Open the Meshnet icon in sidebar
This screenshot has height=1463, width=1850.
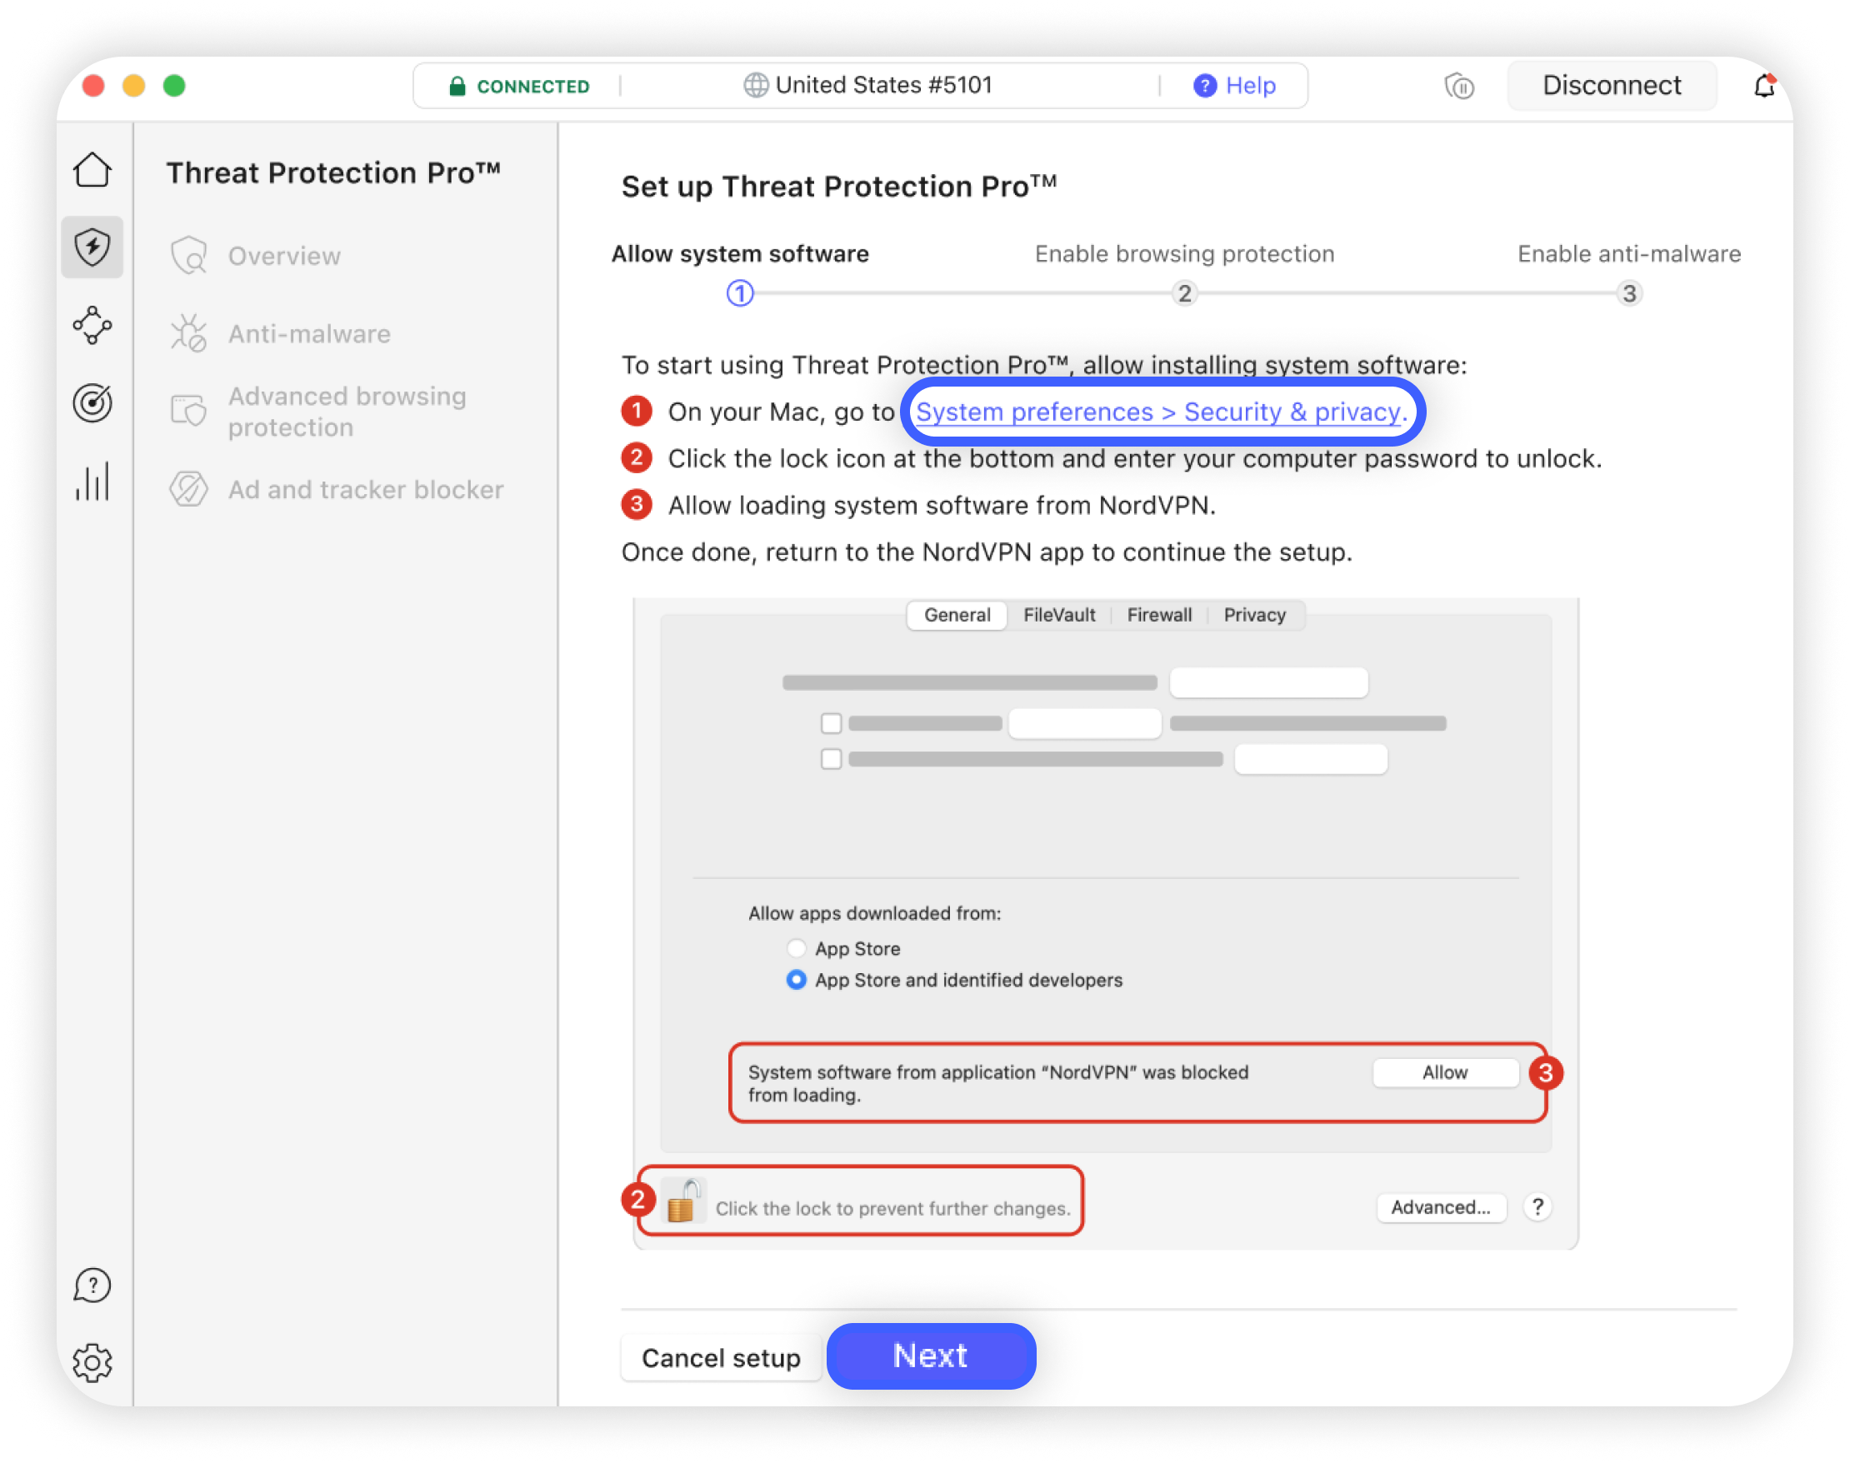pyautogui.click(x=92, y=326)
